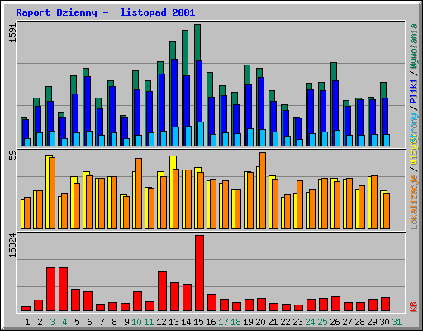This screenshot has height=331, width=423.
Task: Select the day 17 label on the axis
Action: (x=223, y=322)
